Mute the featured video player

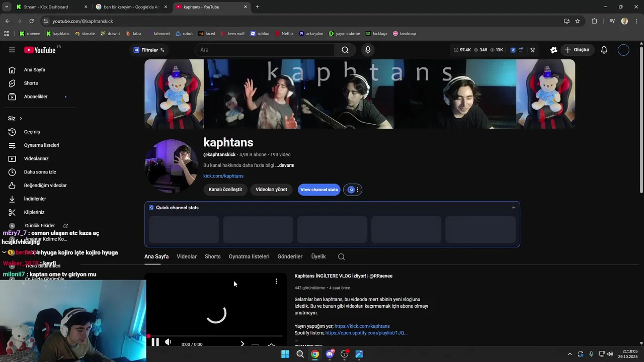168,342
